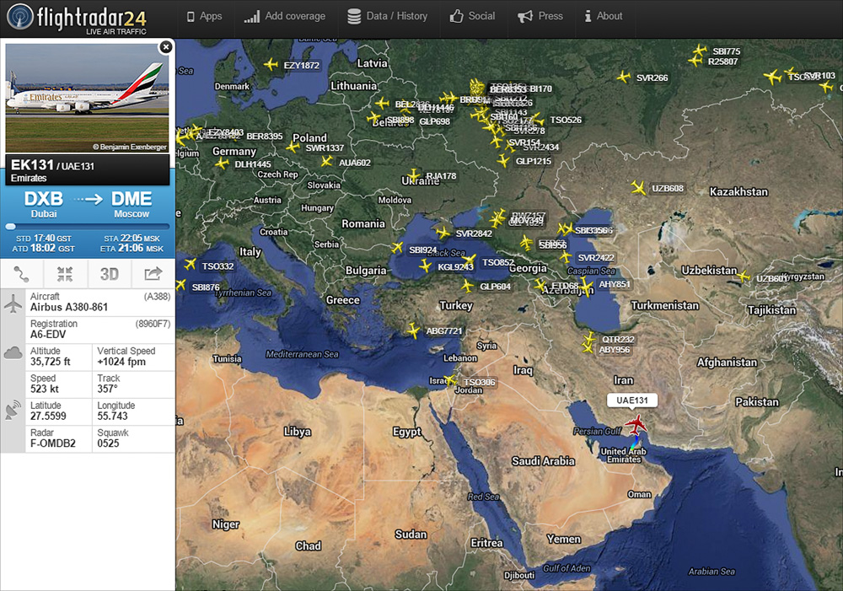Select aircraft RJA178 over Ukraine
Image resolution: width=843 pixels, height=591 pixels.
point(413,175)
